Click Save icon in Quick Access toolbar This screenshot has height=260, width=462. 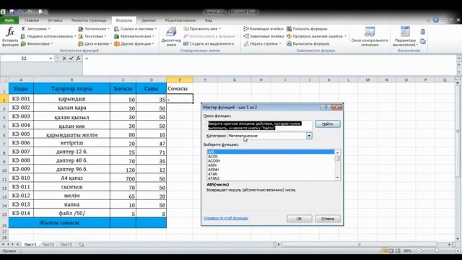(12, 12)
